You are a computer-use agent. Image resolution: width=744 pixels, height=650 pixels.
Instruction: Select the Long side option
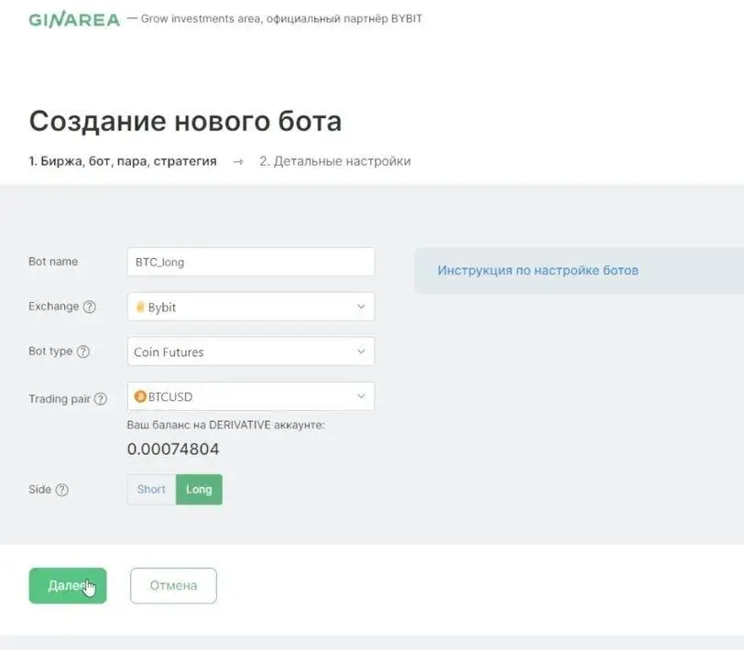point(199,489)
